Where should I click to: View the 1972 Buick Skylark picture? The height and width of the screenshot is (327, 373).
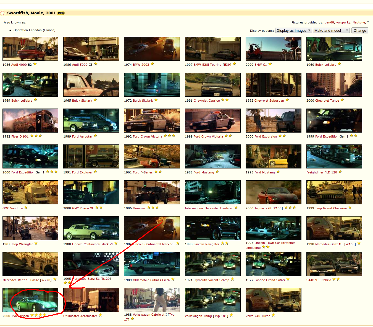click(152, 85)
